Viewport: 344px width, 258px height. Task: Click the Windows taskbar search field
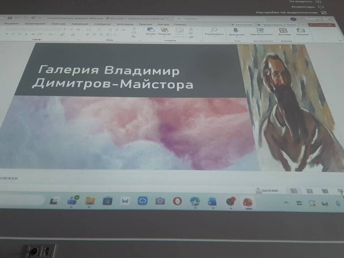21,200
